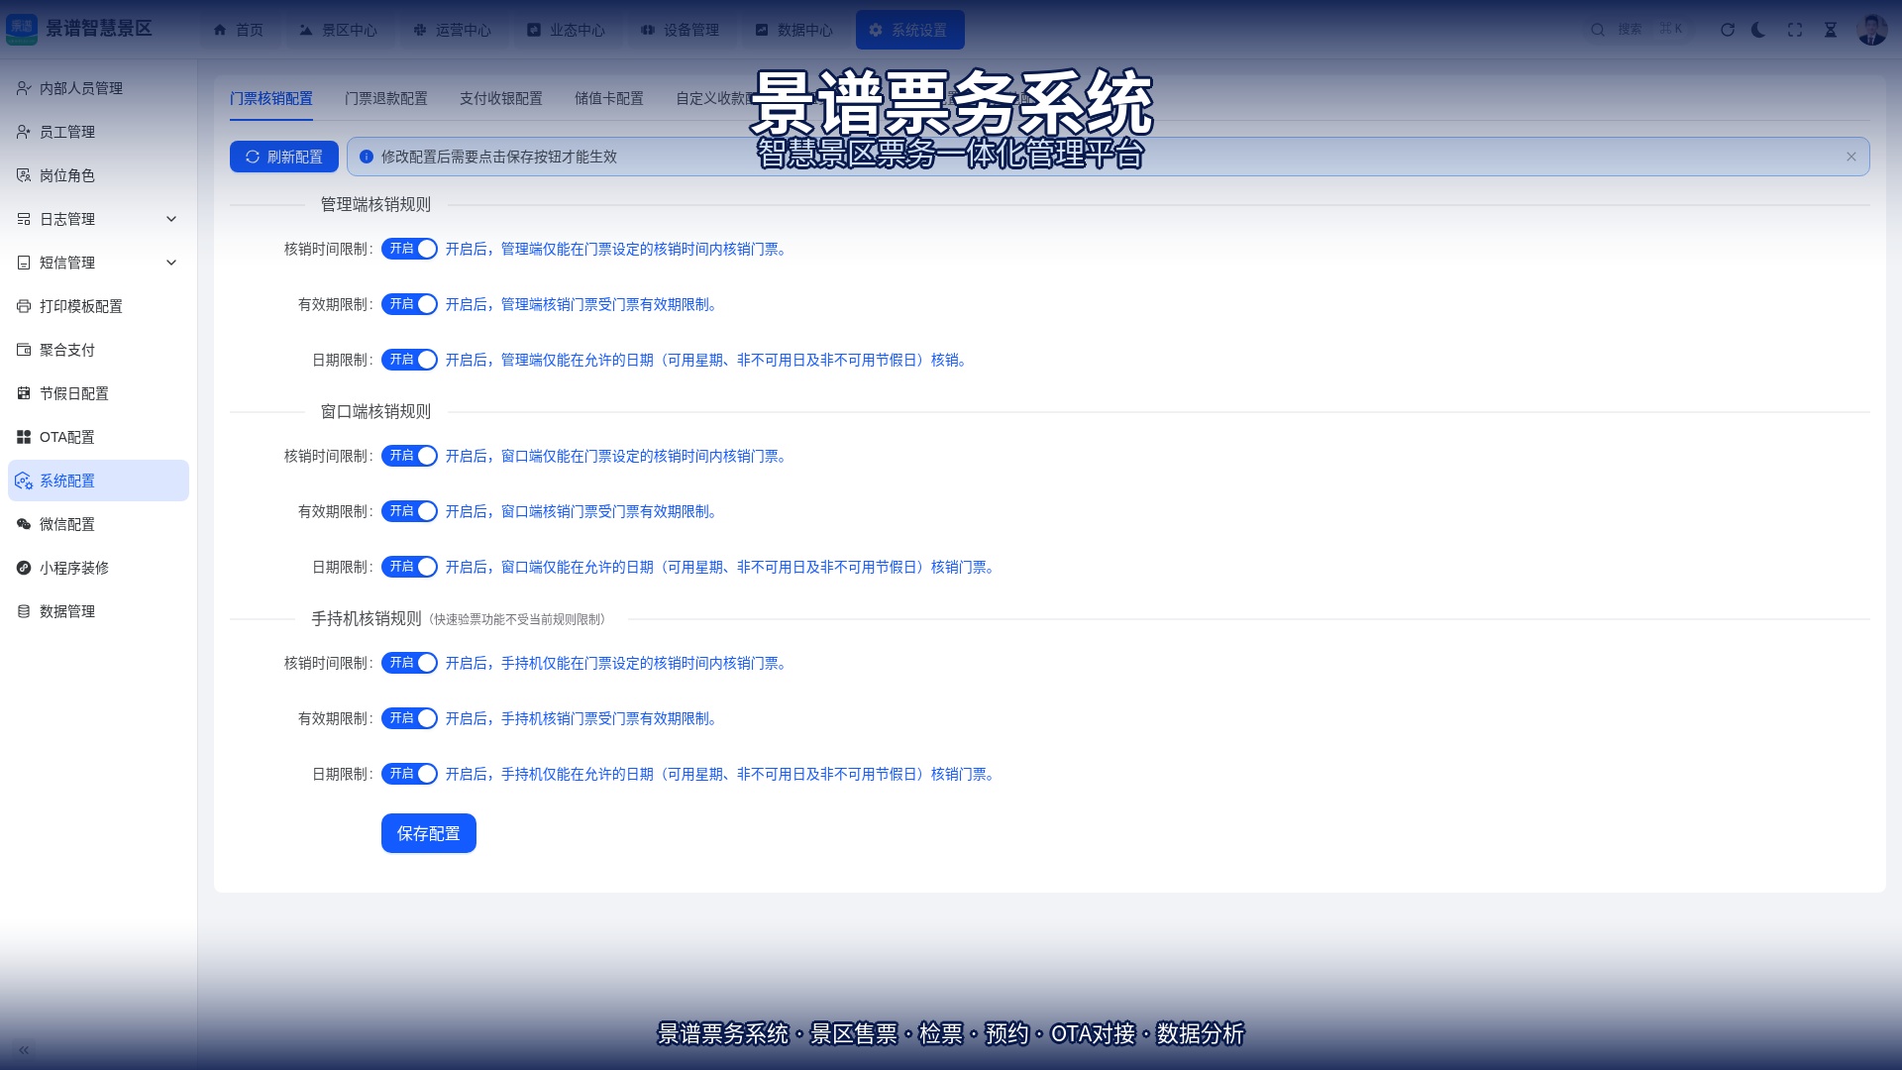
Task: Open 员工管理 in sidebar
Action: click(98, 132)
